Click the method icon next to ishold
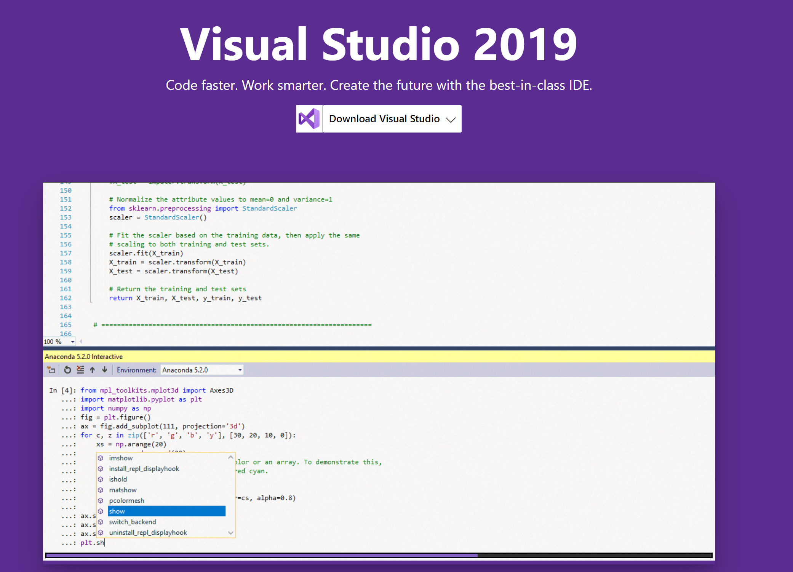 (101, 479)
